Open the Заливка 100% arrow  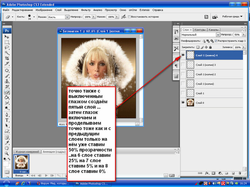[244, 47]
